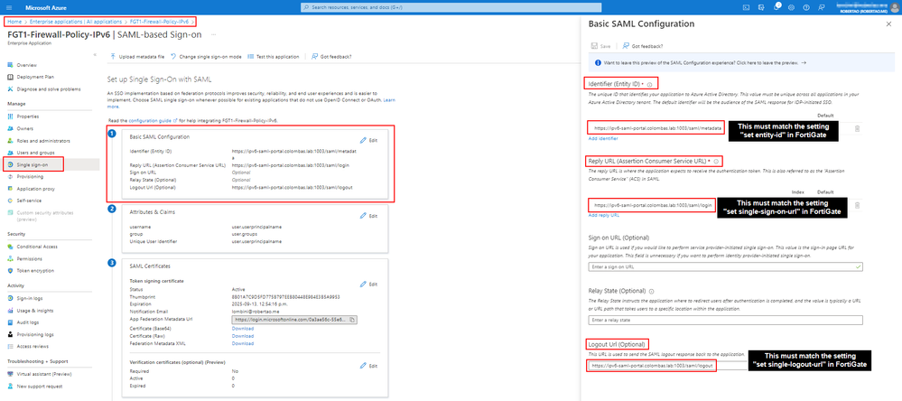Edit Attributes & Claims

point(368,216)
